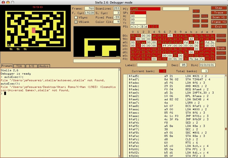Click the shift-left << button
Screen dimensions: 228x158
pyautogui.click(x=196, y=26)
